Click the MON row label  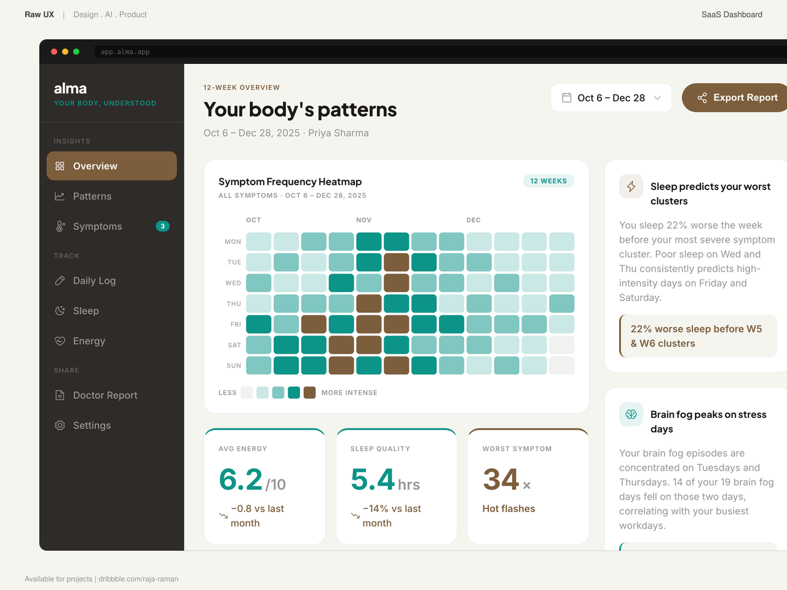click(x=233, y=242)
